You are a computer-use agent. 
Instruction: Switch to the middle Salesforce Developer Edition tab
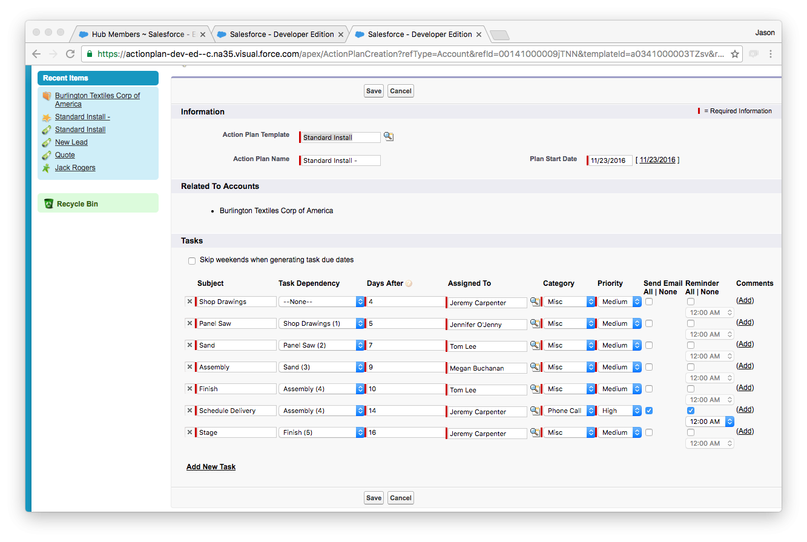coord(282,35)
